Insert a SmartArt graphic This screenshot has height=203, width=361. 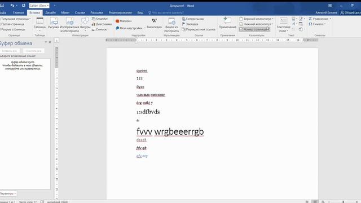coord(100,19)
